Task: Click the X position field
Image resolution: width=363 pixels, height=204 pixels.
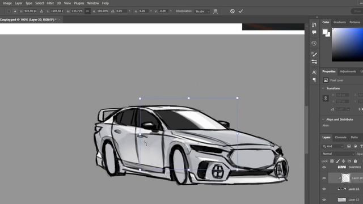Action: [30, 11]
